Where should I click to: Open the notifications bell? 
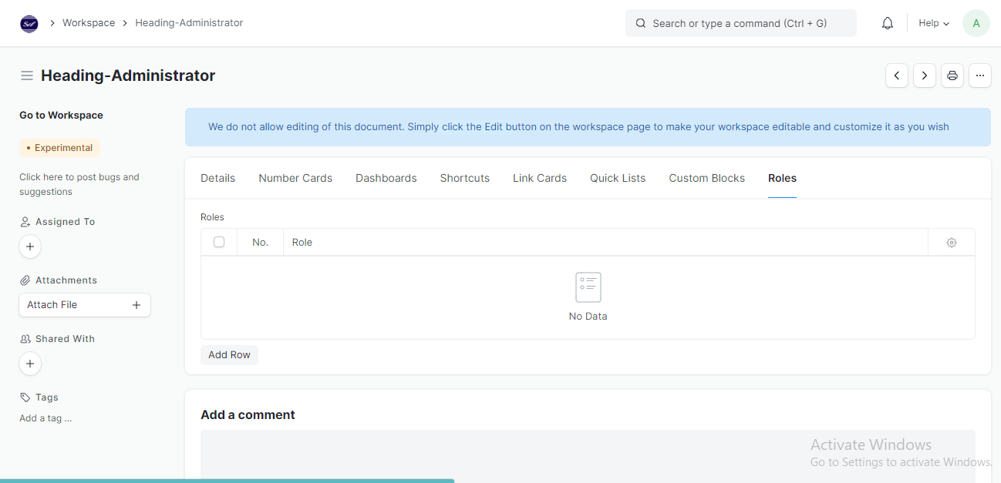(x=888, y=23)
